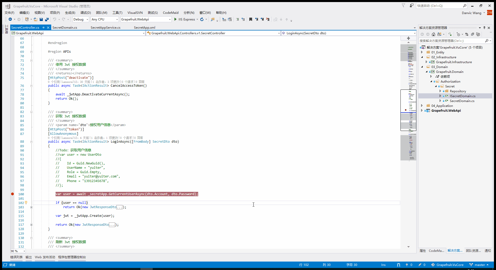Click the split editor handle above the scrollbar
The image size is (496, 270).
(408, 38)
